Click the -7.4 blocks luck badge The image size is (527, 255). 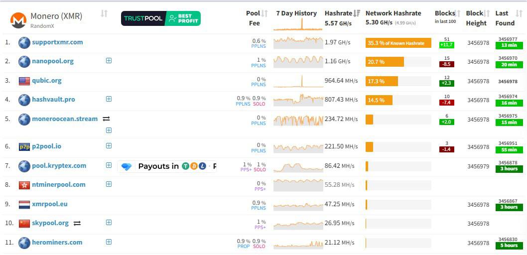pos(447,103)
